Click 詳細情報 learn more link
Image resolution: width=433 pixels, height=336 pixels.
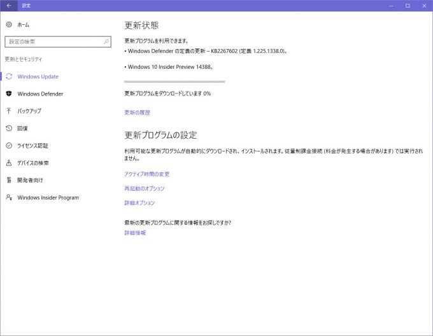point(135,233)
